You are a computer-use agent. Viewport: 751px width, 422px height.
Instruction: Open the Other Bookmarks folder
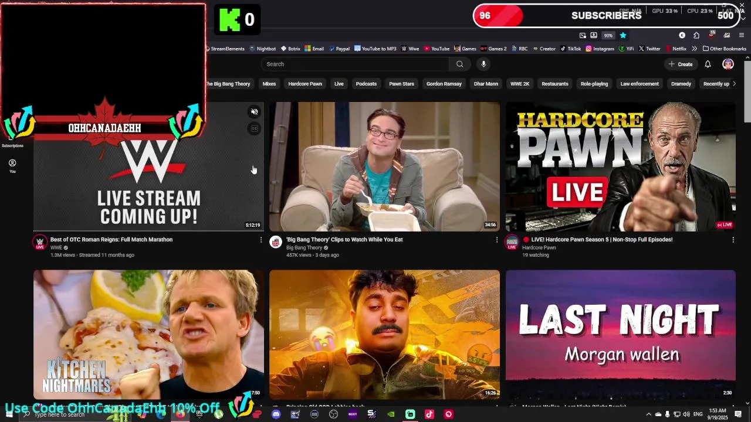coord(725,49)
